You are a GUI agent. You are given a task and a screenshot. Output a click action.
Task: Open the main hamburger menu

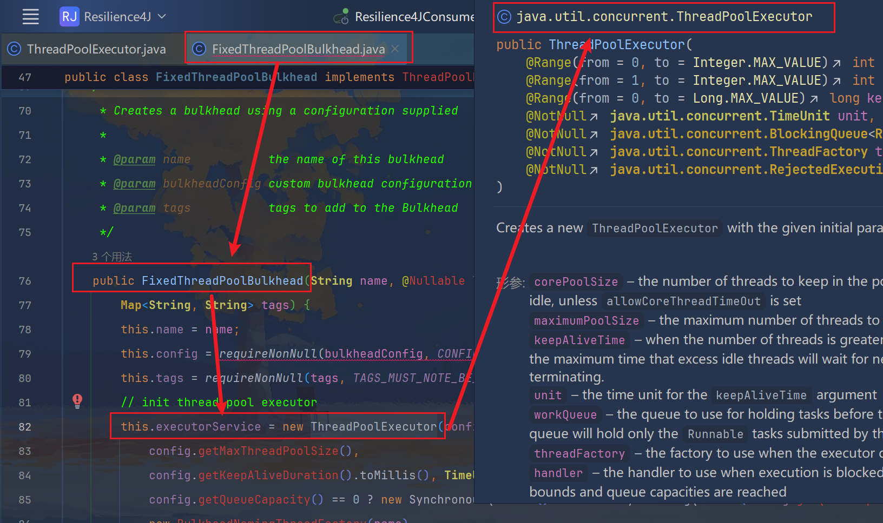pos(31,17)
